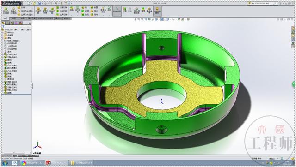
Task: Open the SOLIDWORKS Resources task pane icon
Action: (293, 28)
